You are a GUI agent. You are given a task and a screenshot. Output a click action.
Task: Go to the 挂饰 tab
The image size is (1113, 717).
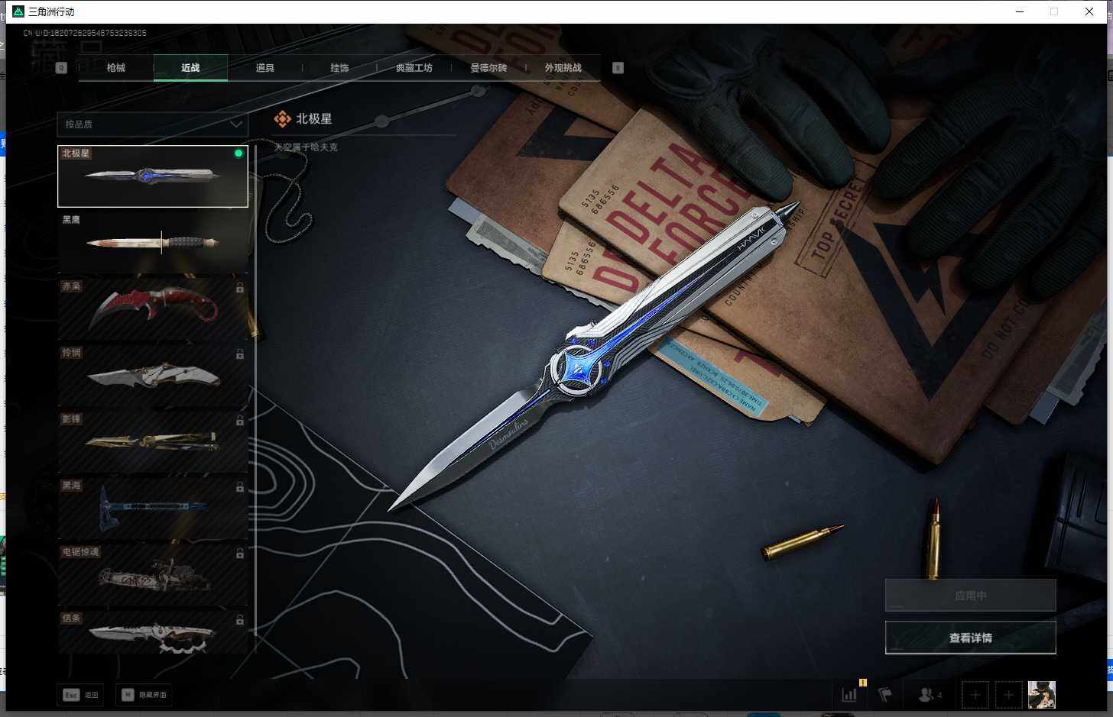(339, 68)
